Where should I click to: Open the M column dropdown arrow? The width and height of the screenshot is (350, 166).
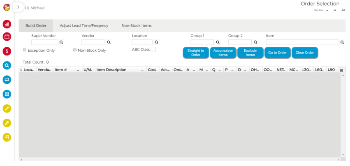pos(207,70)
